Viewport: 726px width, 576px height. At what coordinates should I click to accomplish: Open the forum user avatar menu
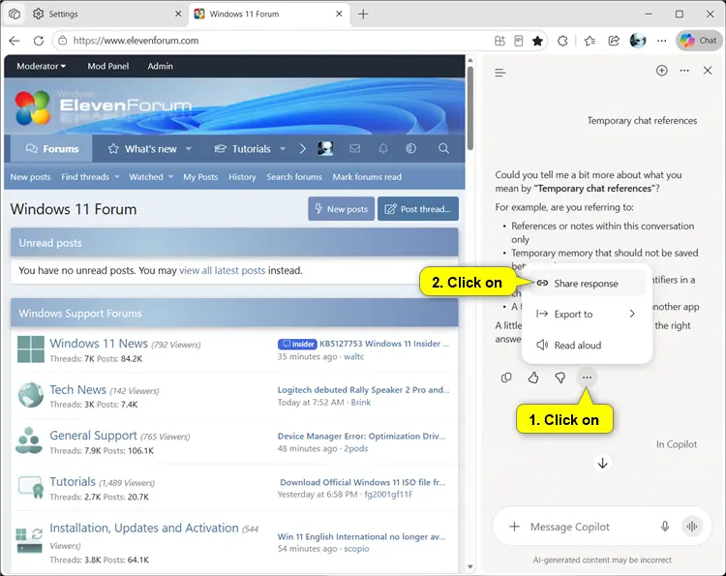pyautogui.click(x=325, y=149)
